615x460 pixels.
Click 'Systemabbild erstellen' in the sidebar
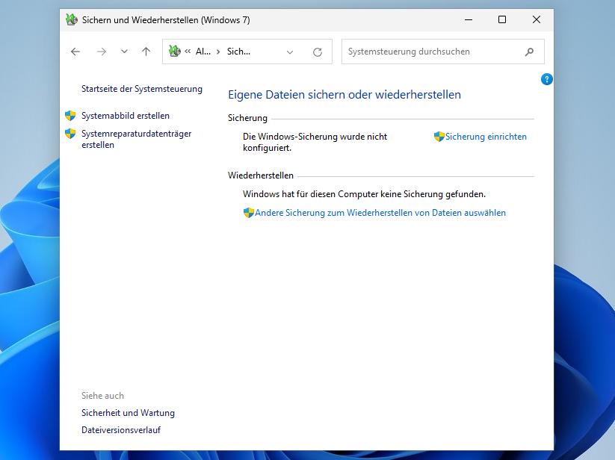(x=125, y=116)
